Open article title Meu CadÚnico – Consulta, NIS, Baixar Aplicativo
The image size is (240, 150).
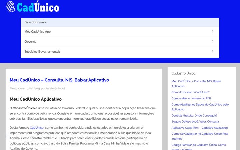59,80
